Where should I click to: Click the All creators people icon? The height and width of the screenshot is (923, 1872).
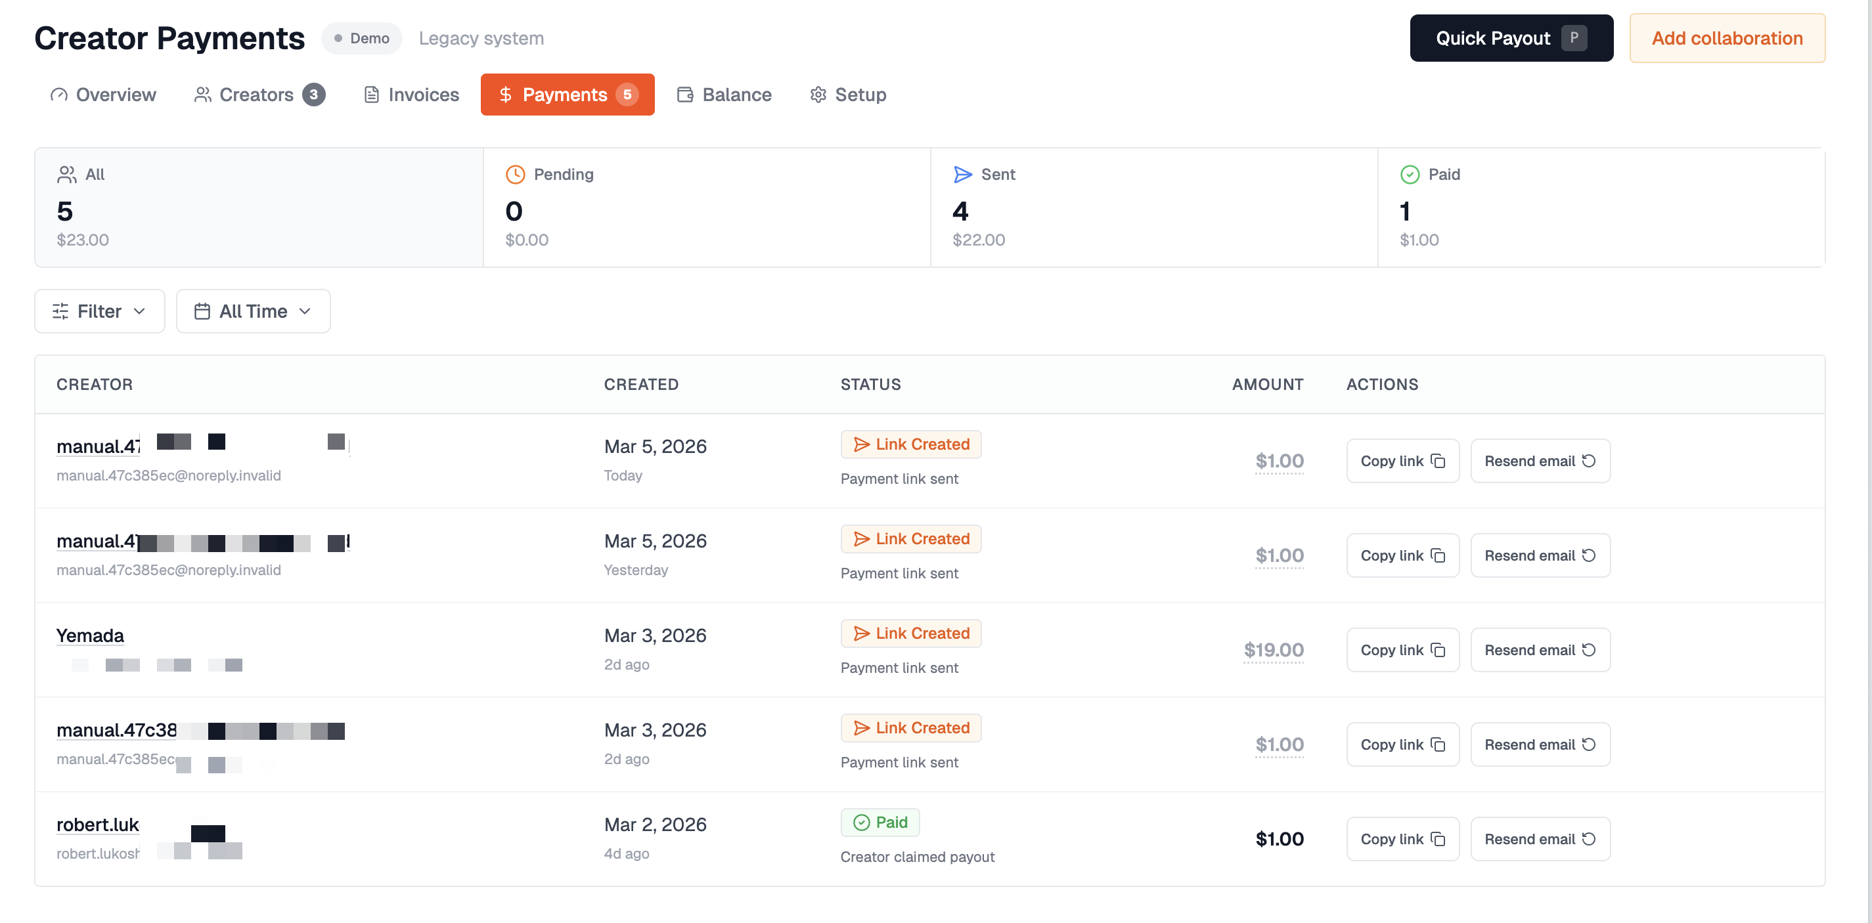tap(67, 173)
